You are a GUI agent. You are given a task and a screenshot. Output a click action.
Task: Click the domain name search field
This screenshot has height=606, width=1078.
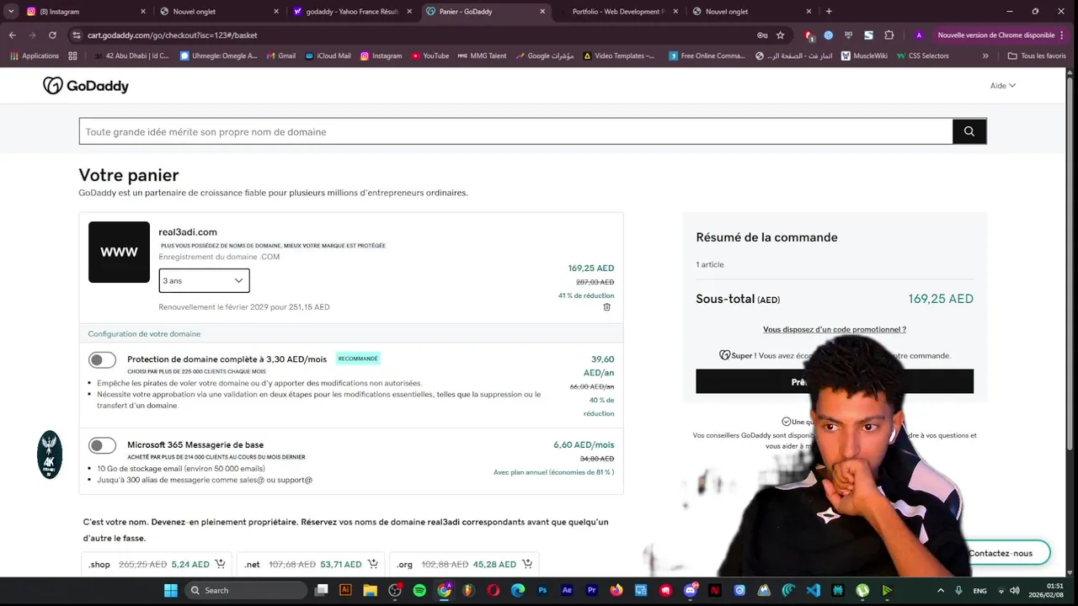coord(515,131)
